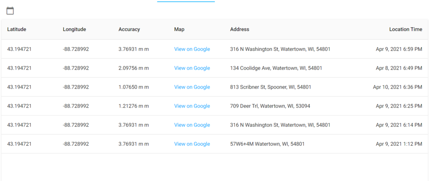Click the 709 Deer Trl address cell

(x=270, y=106)
